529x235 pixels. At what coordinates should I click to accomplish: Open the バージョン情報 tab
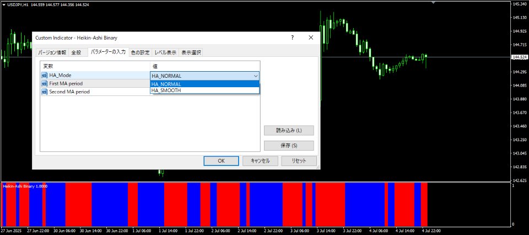52,52
